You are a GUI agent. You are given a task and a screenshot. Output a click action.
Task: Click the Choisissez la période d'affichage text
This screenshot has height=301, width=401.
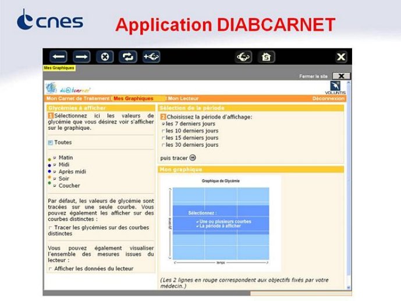pos(210,117)
